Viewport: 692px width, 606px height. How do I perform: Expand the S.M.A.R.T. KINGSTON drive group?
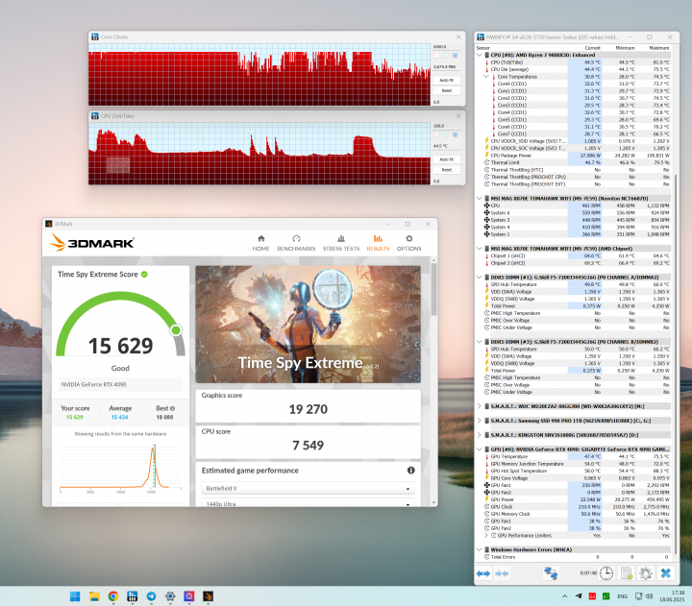point(480,435)
